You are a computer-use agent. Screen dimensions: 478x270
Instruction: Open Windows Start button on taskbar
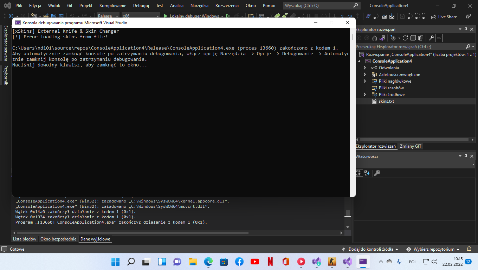point(116,262)
